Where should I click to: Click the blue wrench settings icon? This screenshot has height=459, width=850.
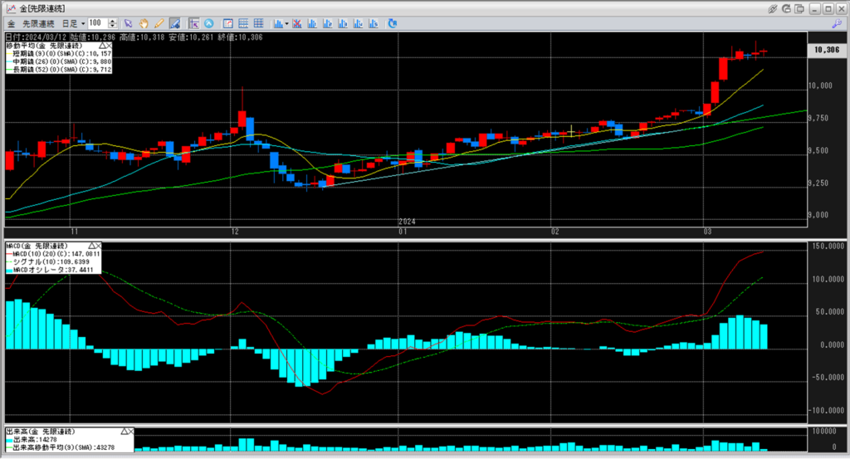(837, 23)
